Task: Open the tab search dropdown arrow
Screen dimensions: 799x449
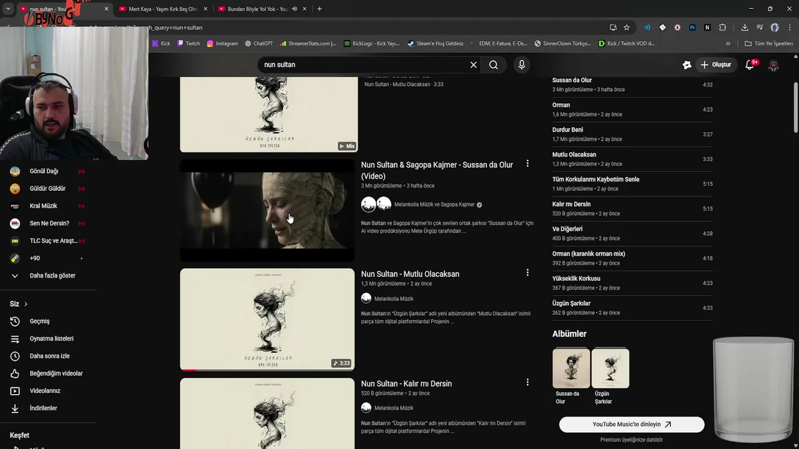Action: [x=7, y=9]
